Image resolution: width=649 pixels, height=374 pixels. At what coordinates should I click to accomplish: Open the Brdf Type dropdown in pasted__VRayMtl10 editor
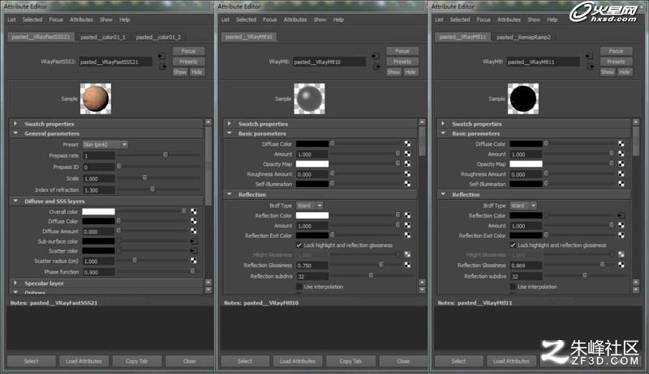click(310, 205)
